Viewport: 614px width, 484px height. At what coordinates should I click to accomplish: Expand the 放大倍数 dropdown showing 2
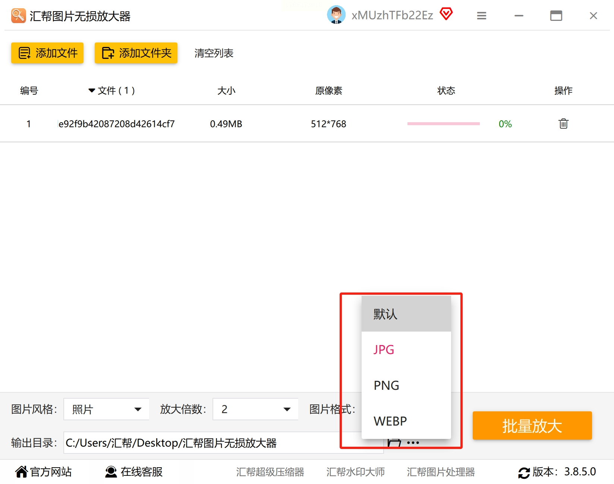[255, 409]
